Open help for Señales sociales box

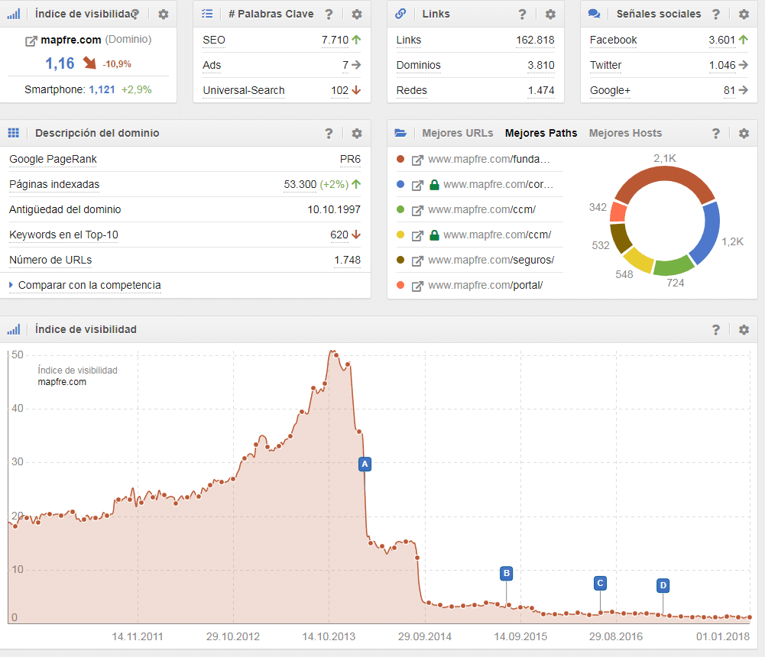tap(716, 15)
